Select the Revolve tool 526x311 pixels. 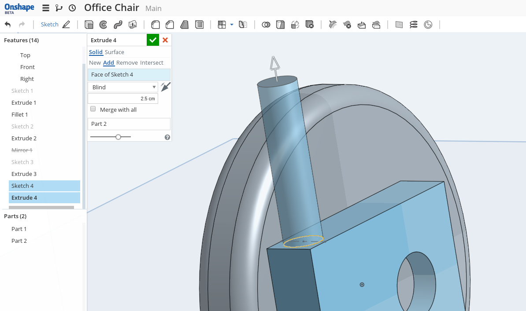(x=103, y=25)
